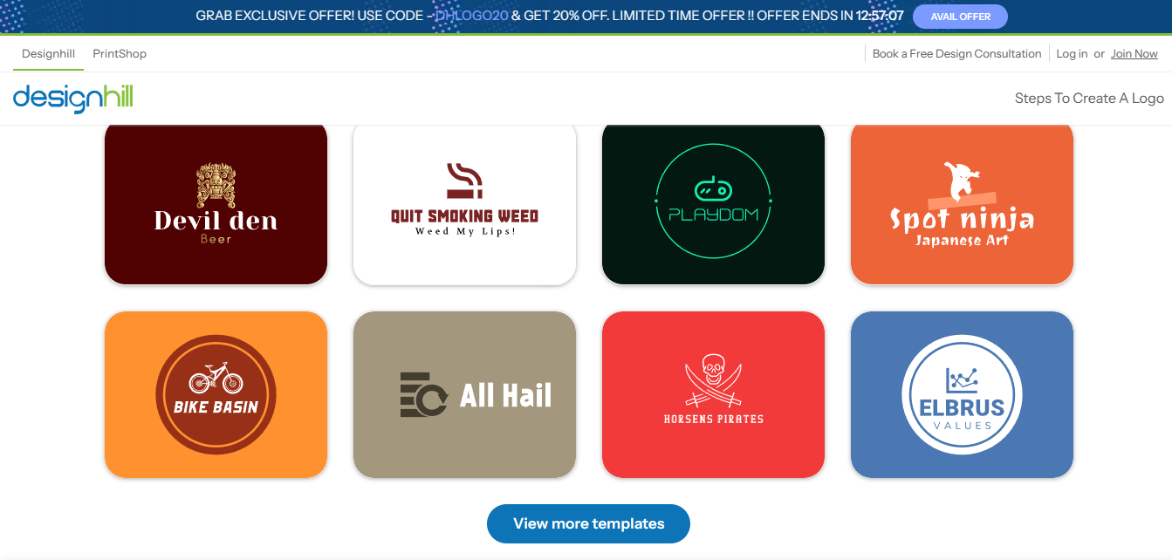Open the red Horsens Pirates template card
The image size is (1172, 560).
coord(713,394)
